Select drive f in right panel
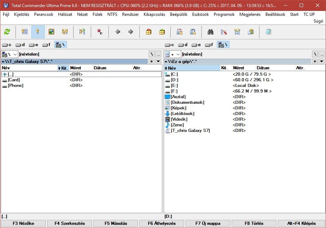This screenshot has height=228, width=326. (x=209, y=45)
